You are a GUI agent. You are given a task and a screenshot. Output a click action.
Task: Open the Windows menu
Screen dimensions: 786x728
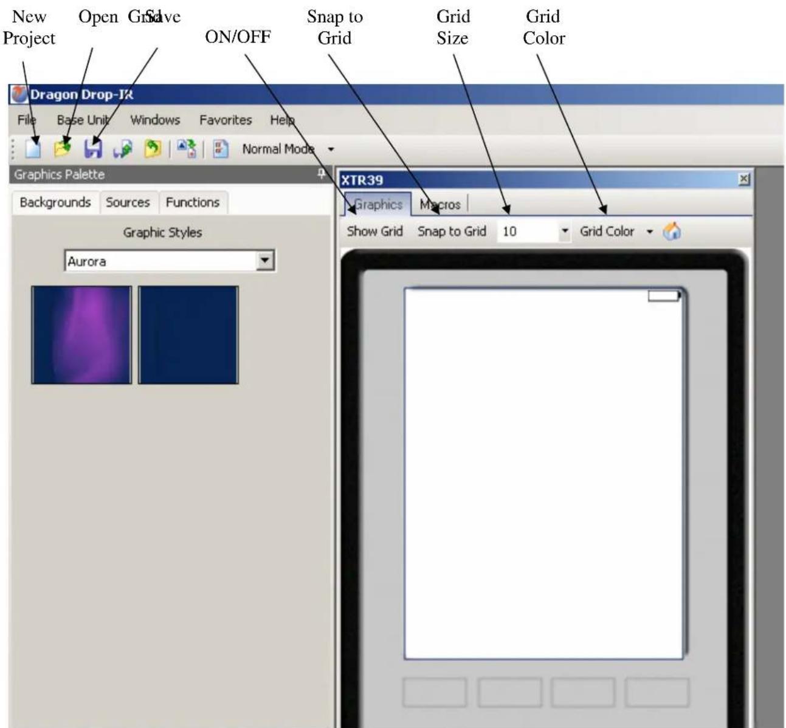(155, 120)
